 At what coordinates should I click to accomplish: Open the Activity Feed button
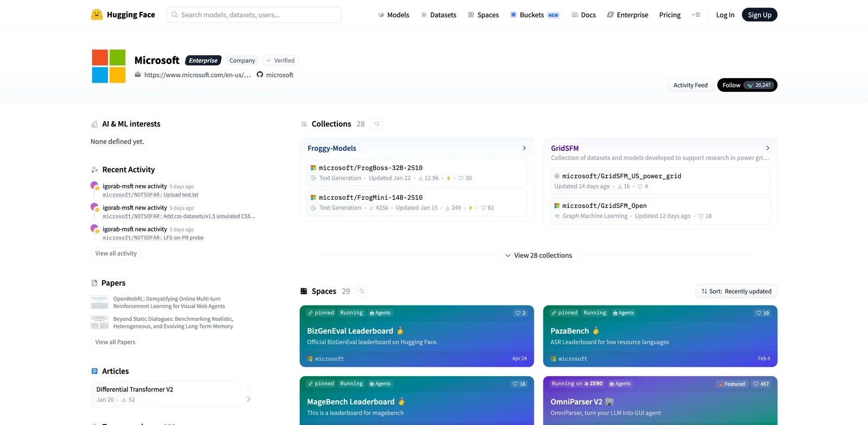(x=690, y=85)
